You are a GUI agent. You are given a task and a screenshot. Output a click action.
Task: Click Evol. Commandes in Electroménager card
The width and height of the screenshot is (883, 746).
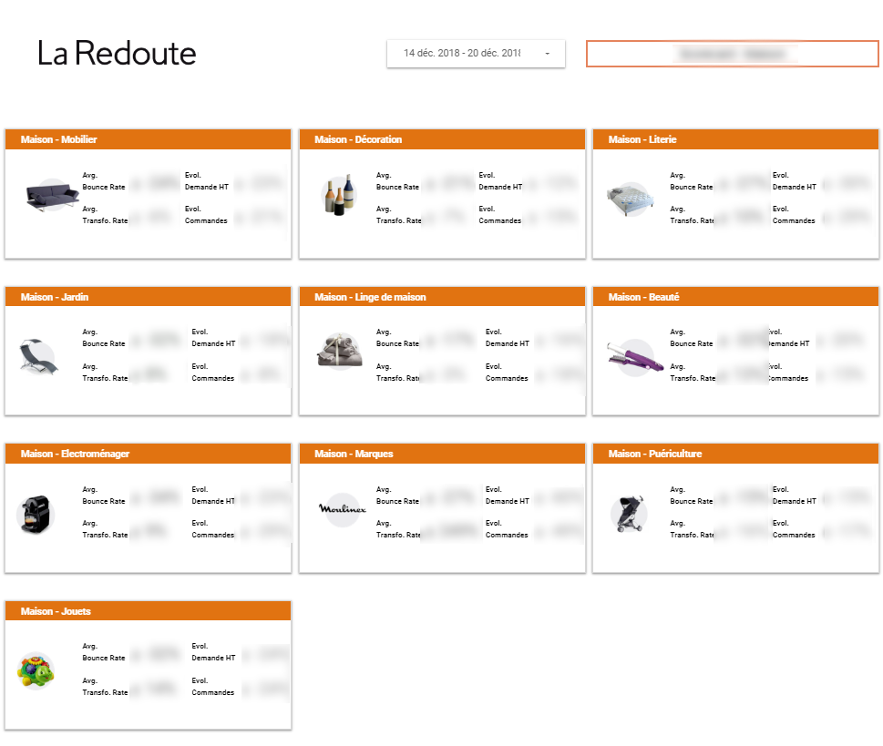(x=213, y=529)
